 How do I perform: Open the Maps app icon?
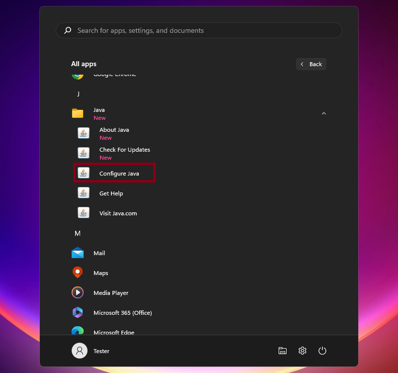(78, 273)
